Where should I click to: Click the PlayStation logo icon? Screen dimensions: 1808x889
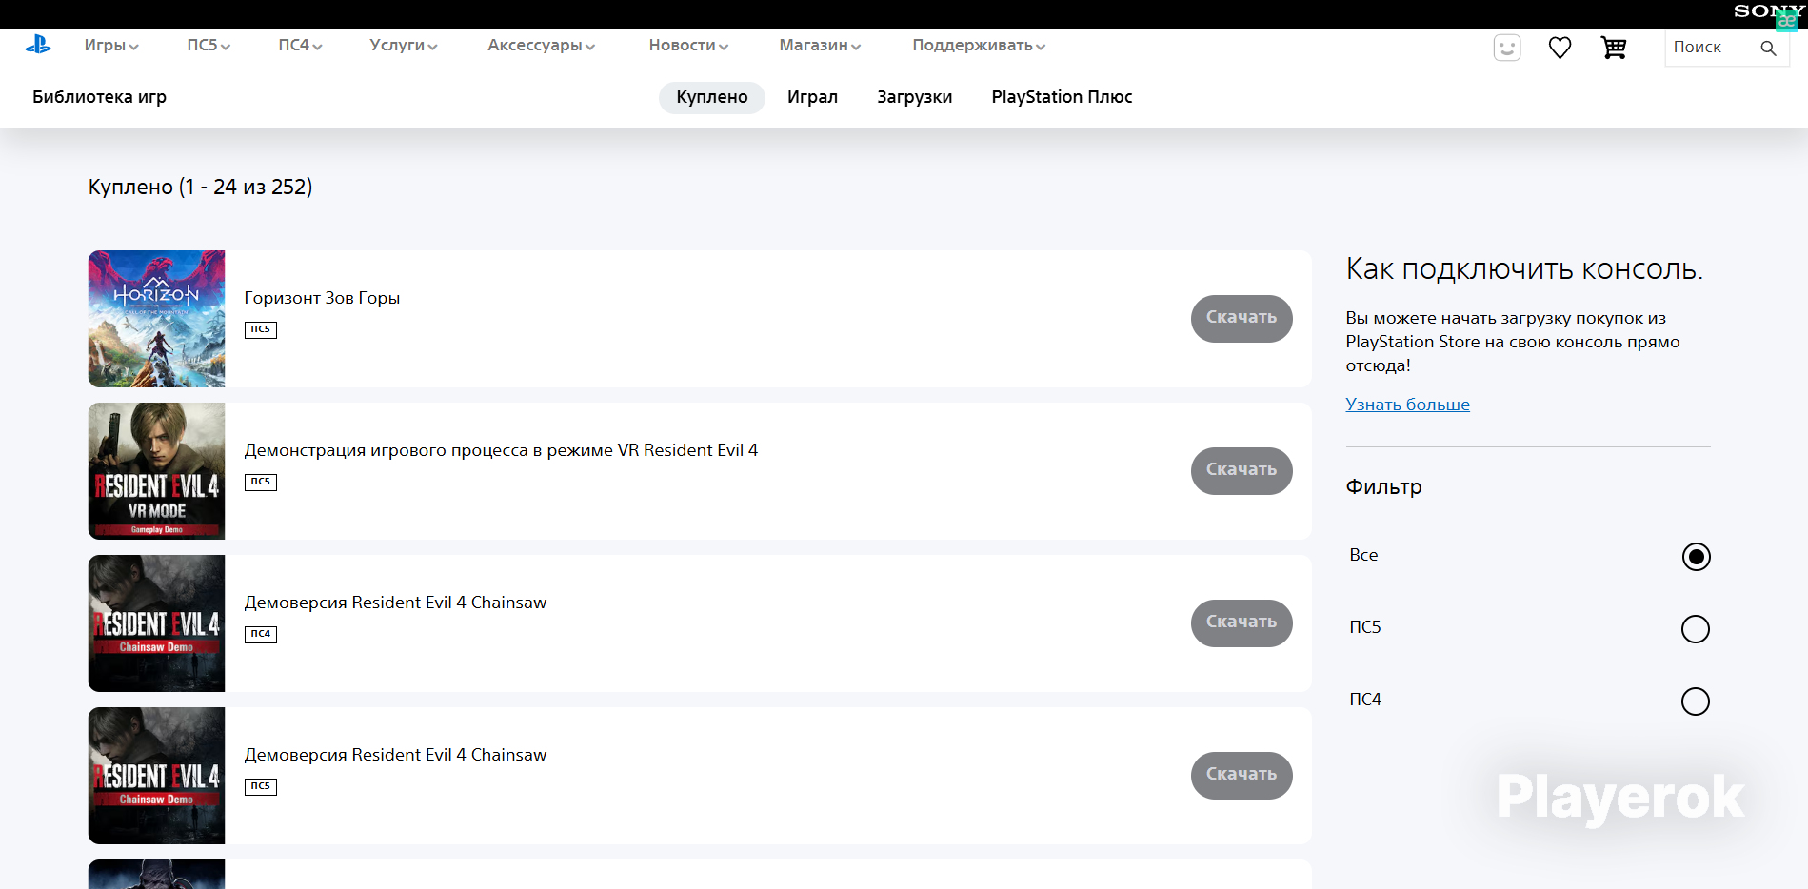(x=38, y=45)
